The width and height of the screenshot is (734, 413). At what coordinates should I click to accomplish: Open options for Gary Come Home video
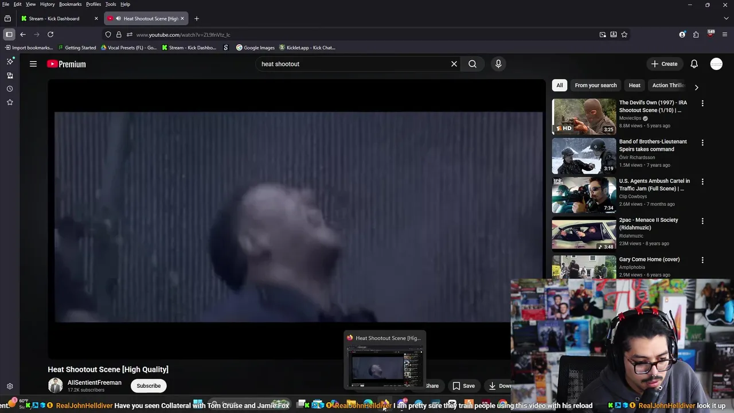coord(702,260)
